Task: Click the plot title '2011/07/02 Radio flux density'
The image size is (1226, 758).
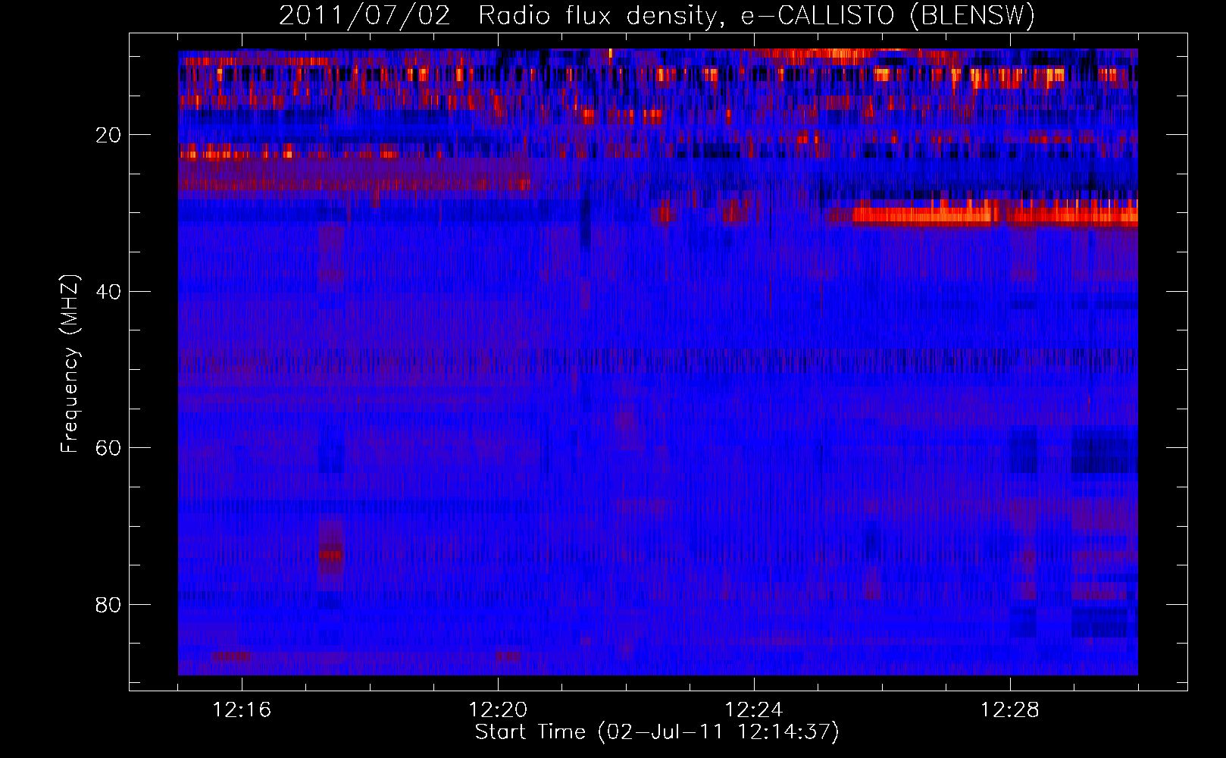Action: point(657,16)
